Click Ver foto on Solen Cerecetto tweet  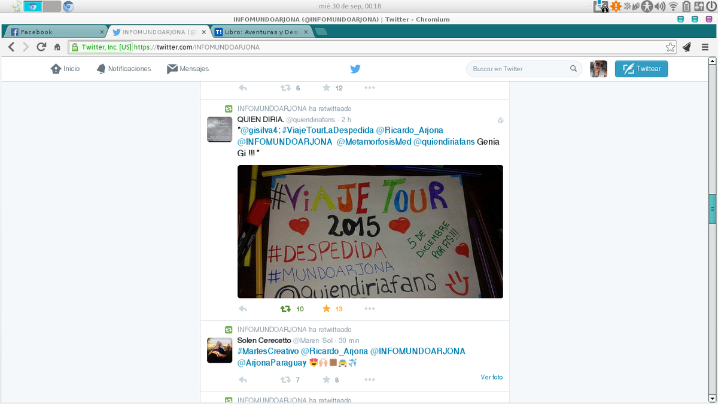pyautogui.click(x=492, y=377)
